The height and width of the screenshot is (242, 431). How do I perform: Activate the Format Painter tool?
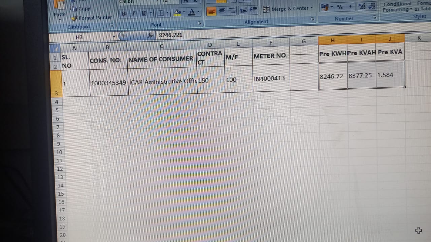coord(92,17)
